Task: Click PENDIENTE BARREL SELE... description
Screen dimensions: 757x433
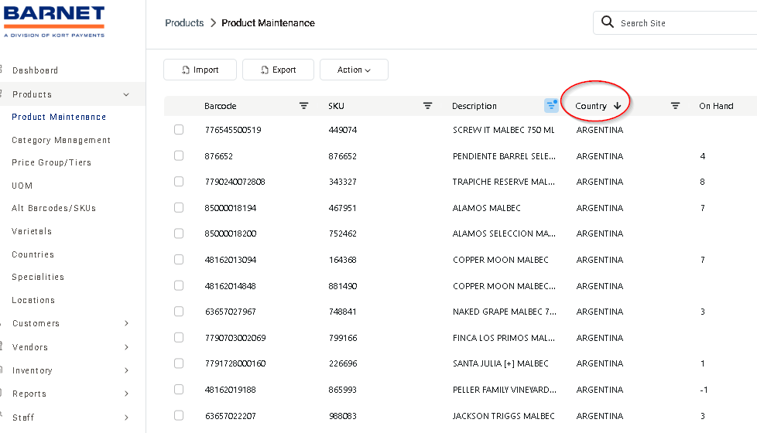Action: tap(504, 156)
